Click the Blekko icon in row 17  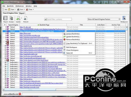[8, 60]
